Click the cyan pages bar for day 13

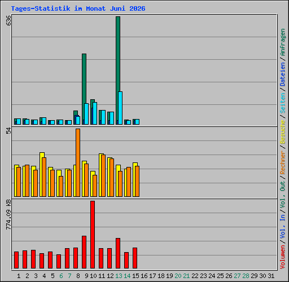coord(120,108)
